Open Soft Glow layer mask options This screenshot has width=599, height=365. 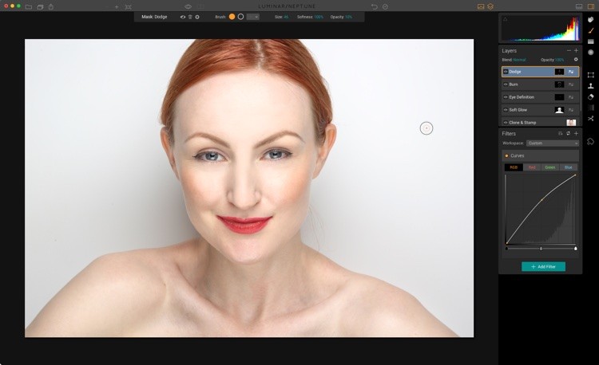tap(571, 110)
